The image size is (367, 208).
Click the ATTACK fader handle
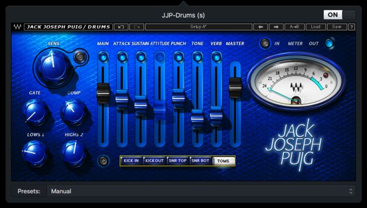(122, 99)
